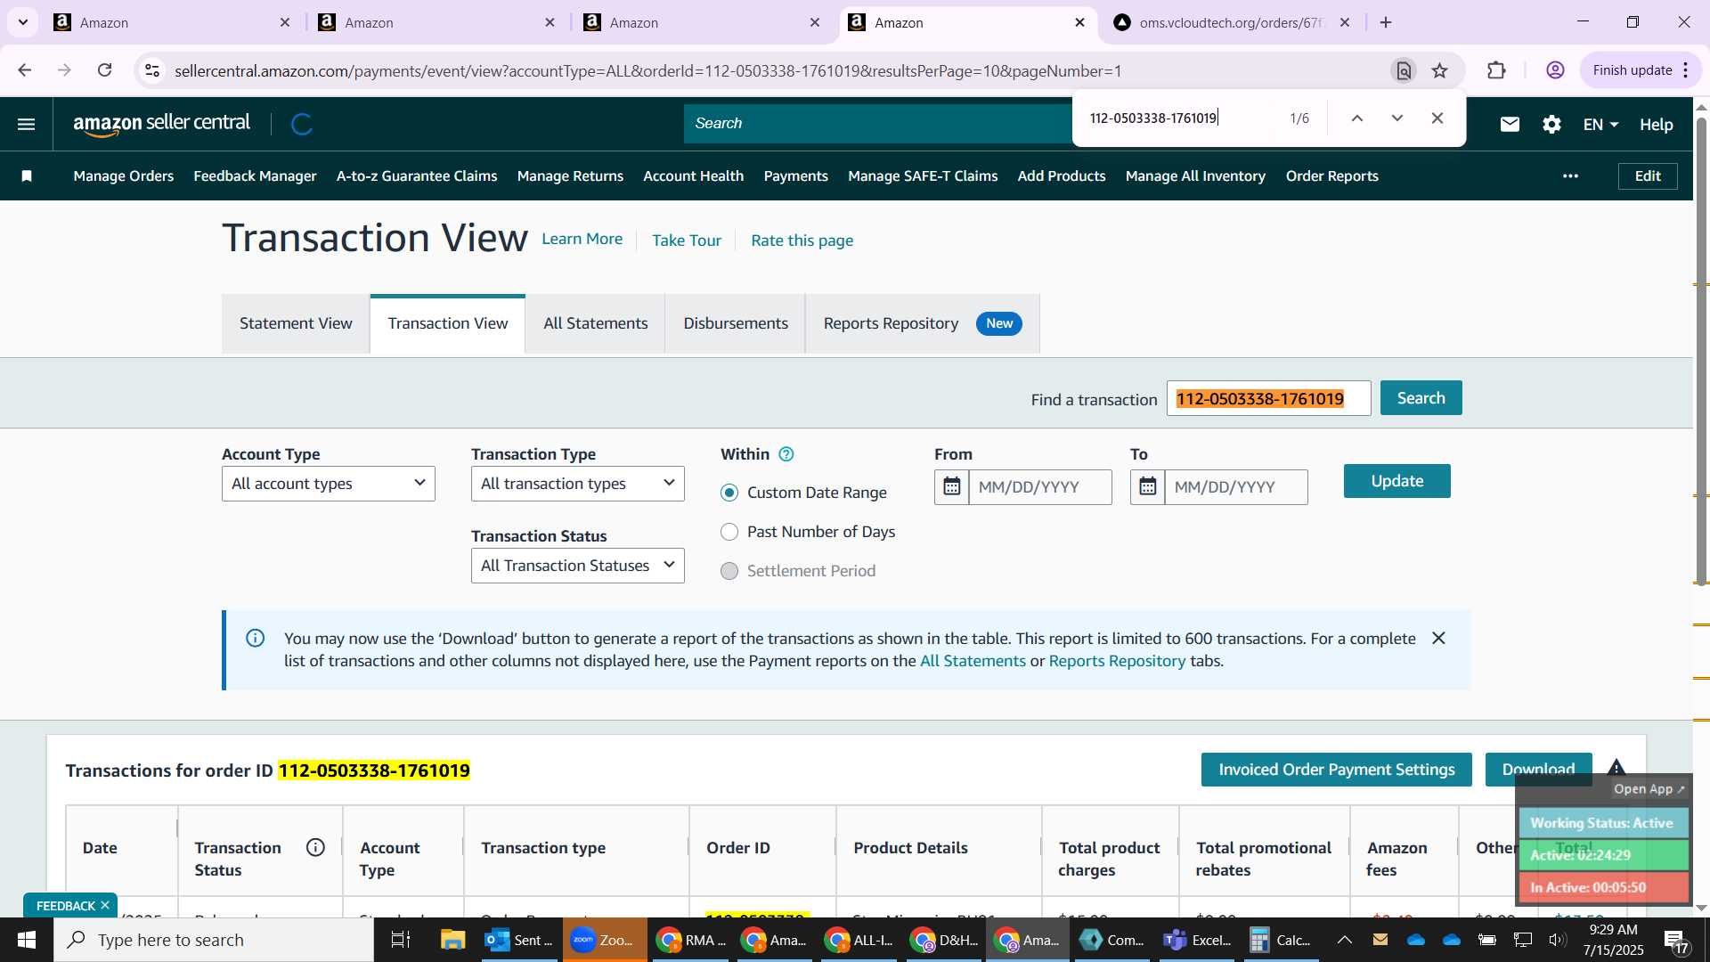Open the tab search dropdown arrow

tap(23, 23)
